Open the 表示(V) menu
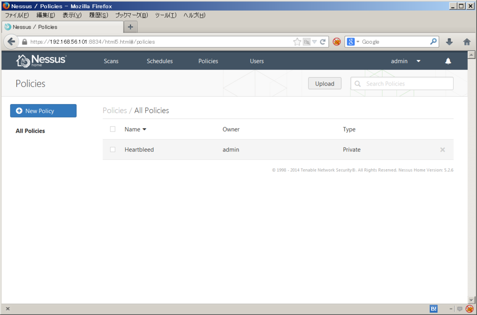Image resolution: width=477 pixels, height=315 pixels. point(72,15)
